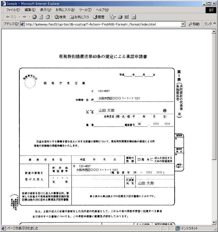
Task: Click the discuss toolbar icon
Action: tap(134, 17)
